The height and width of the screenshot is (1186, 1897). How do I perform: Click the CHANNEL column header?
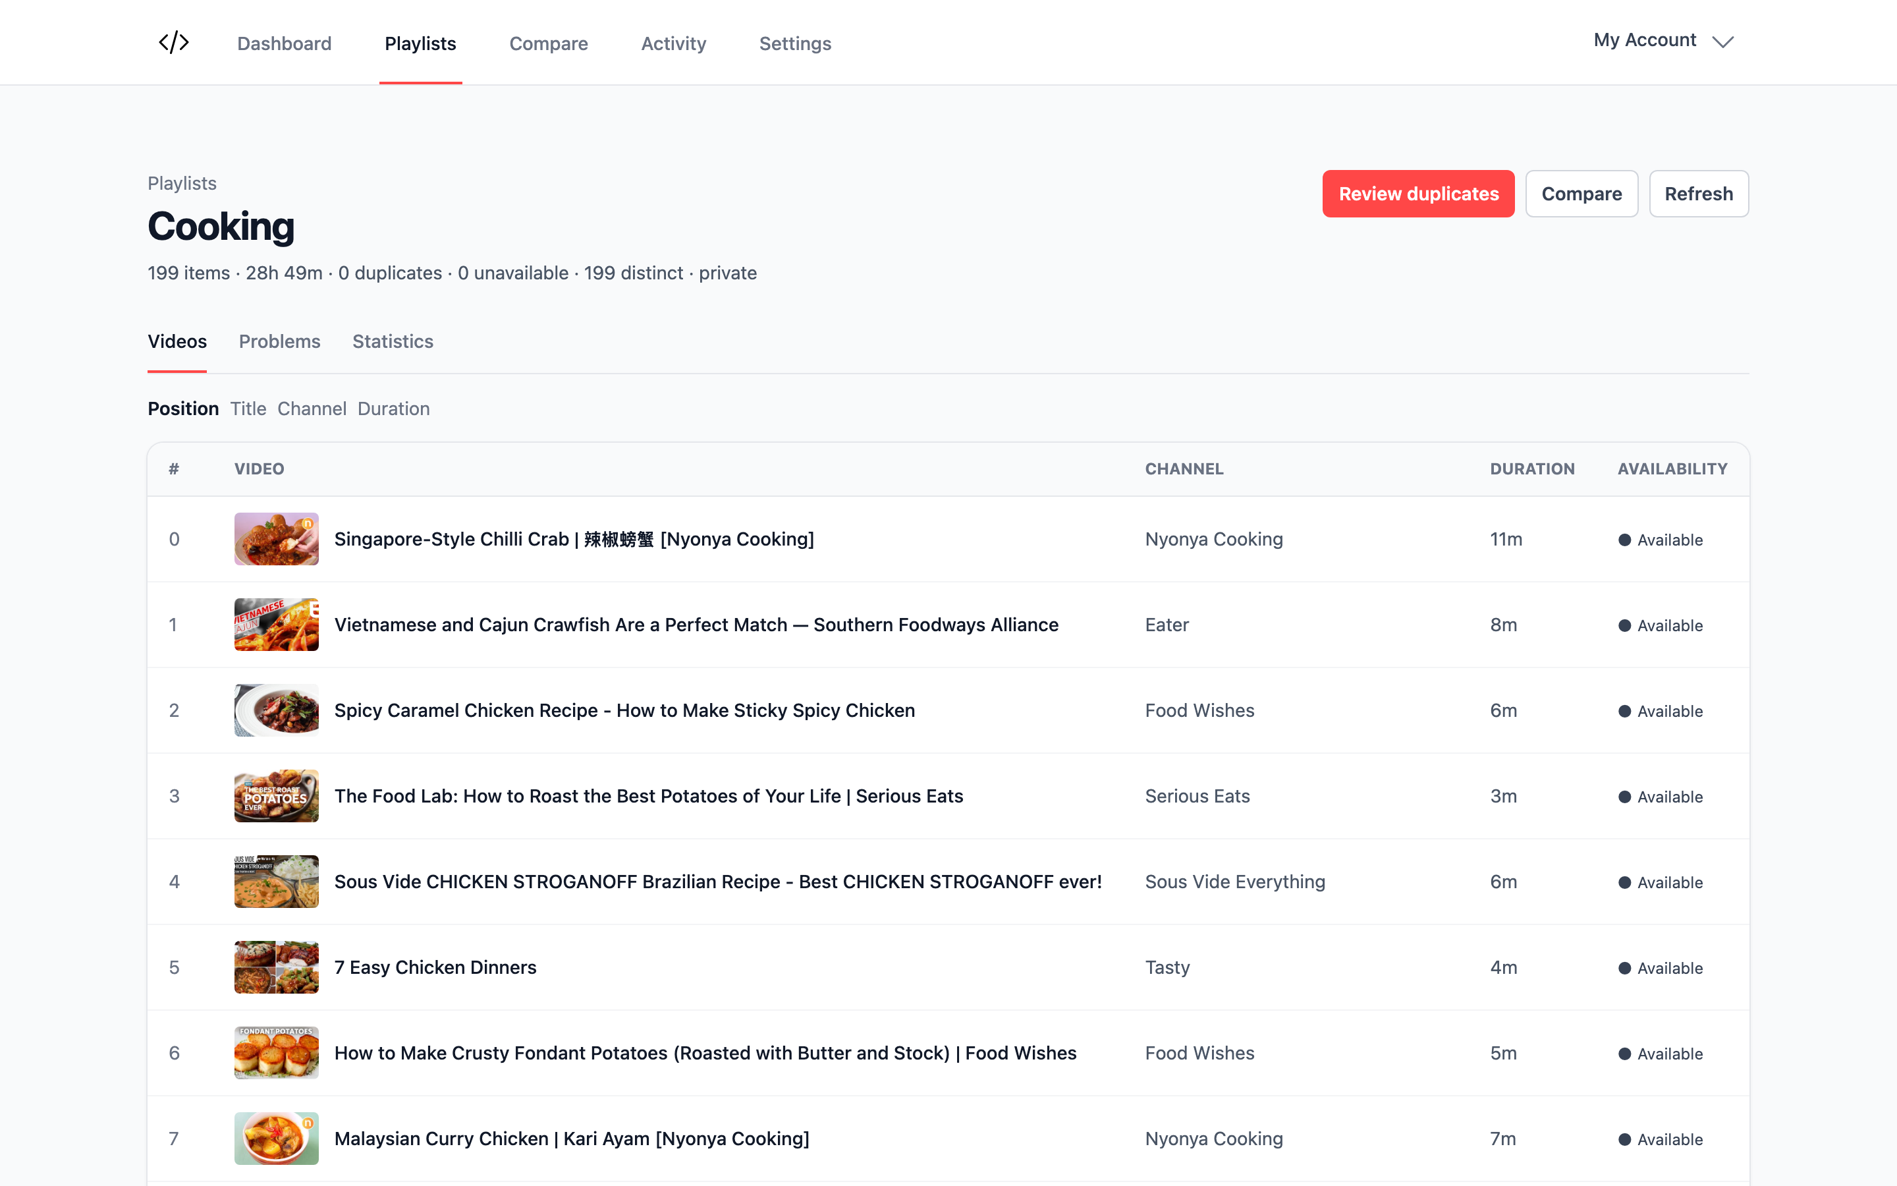(1184, 468)
